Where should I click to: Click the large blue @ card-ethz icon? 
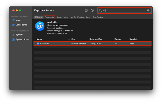[40, 26]
